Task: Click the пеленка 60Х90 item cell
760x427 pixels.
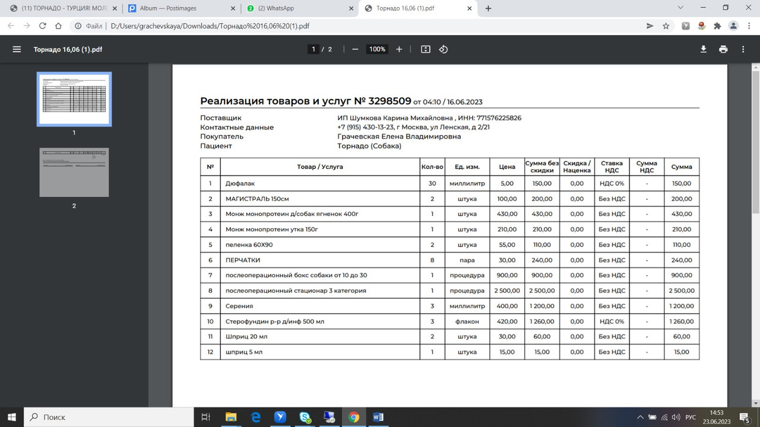Action: coord(319,244)
